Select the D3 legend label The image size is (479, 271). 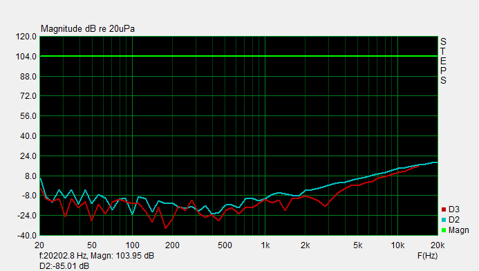454,209
